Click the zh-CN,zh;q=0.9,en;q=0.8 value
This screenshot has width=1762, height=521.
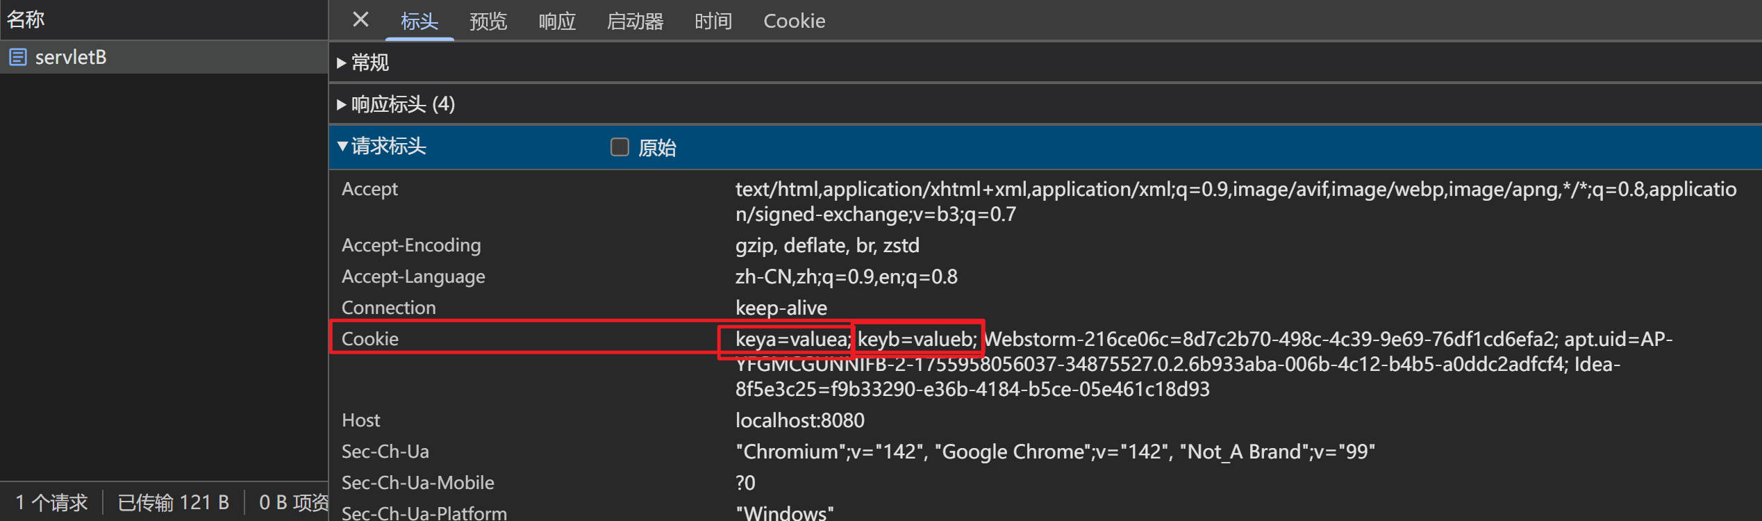click(846, 276)
